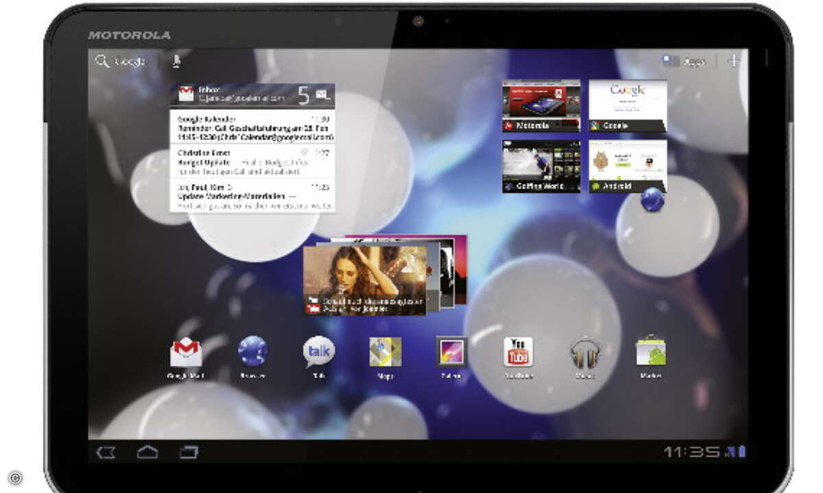Image resolution: width=823 pixels, height=493 pixels.
Task: Open the Market shopping bag app
Action: click(x=651, y=351)
